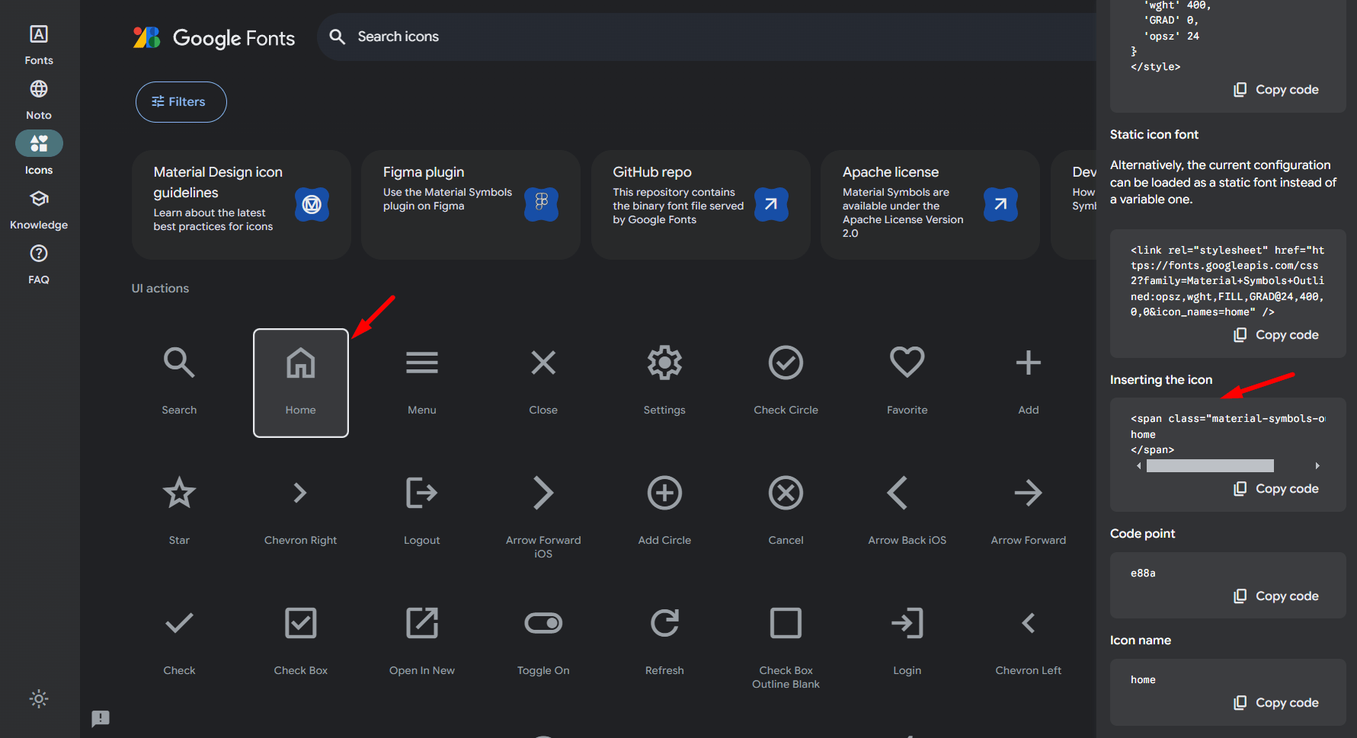1357x738 pixels.
Task: Click the 'UI actions' category heading
Action: (x=160, y=289)
